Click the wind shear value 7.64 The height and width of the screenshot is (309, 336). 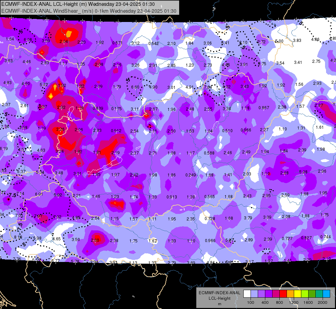(x=208, y=87)
